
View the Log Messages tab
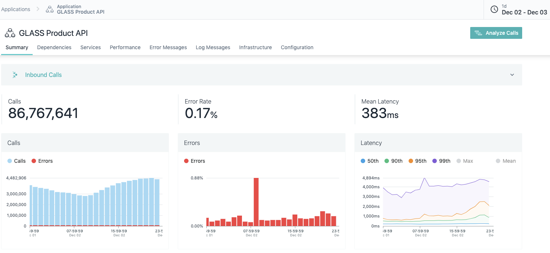tap(213, 47)
